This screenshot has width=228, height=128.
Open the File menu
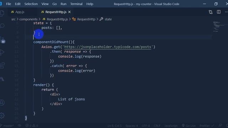9,4
